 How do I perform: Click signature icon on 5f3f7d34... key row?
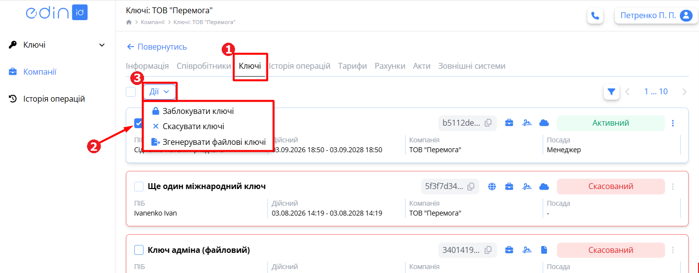pos(526,187)
